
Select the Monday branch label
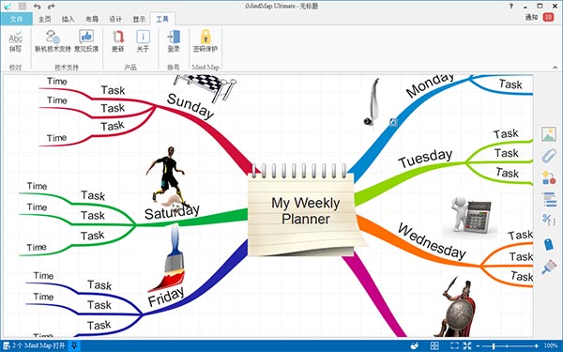[430, 85]
